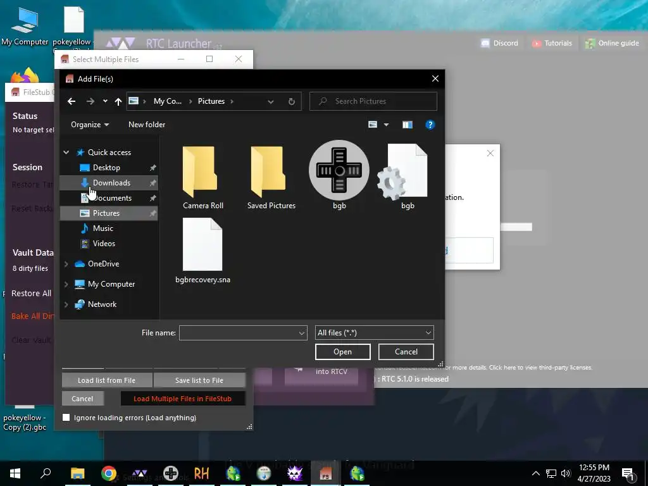Open the taskbar clock and date
The image size is (648, 486).
tap(594, 473)
